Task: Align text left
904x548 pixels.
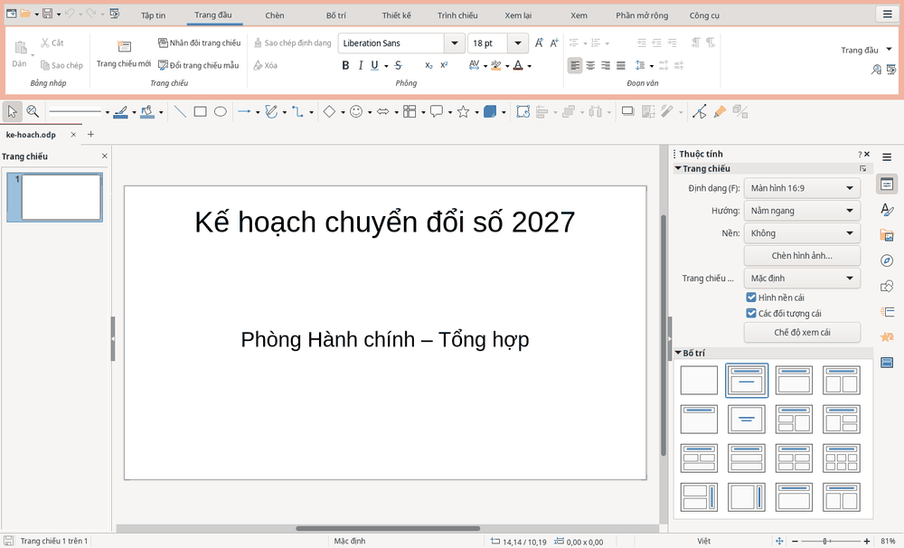Action: (575, 65)
